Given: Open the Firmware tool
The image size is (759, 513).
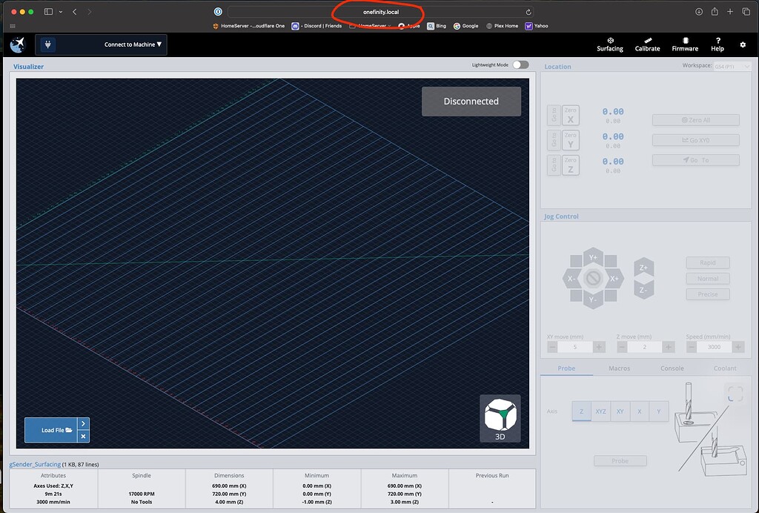Looking at the screenshot, I should pyautogui.click(x=684, y=44).
